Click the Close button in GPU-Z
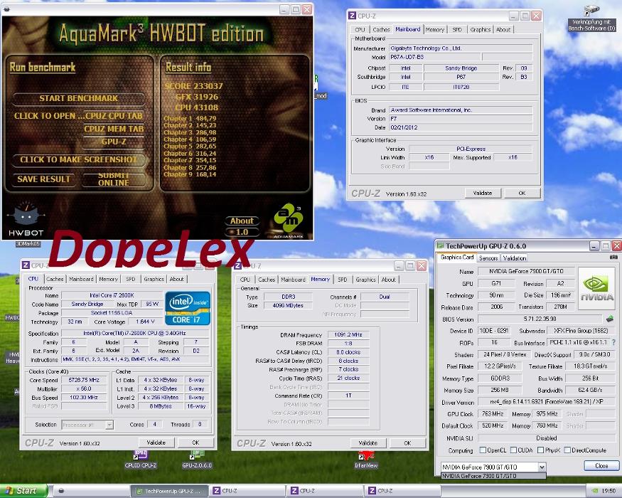Screen dimensions: 622x498 [x=601, y=465]
